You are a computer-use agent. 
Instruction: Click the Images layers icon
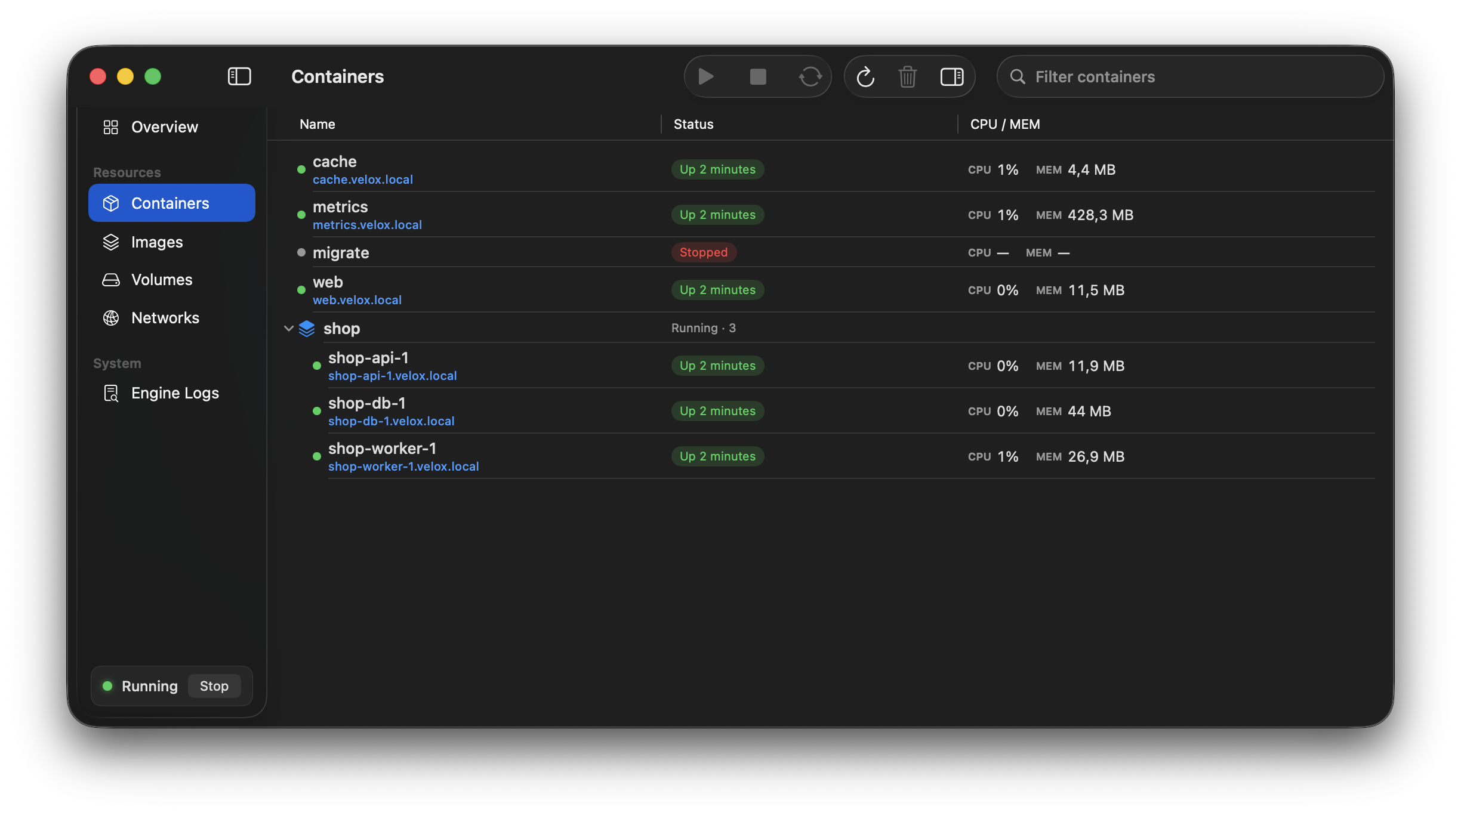click(x=111, y=242)
